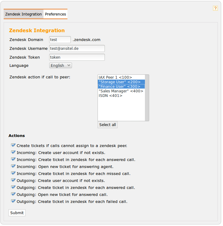Click into the Zendesk Token field
The image size is (223, 226).
tap(77, 57)
